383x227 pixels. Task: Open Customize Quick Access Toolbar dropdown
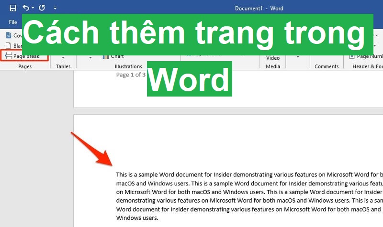[55, 9]
